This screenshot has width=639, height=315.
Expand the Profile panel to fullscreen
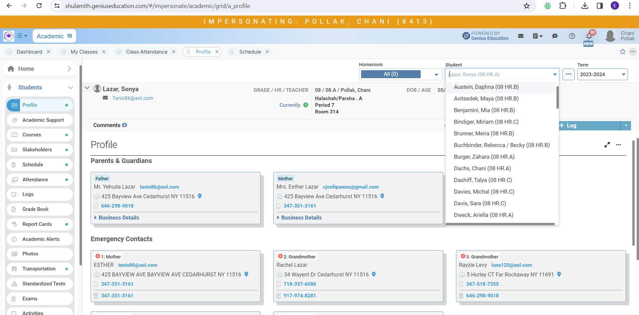point(607,145)
